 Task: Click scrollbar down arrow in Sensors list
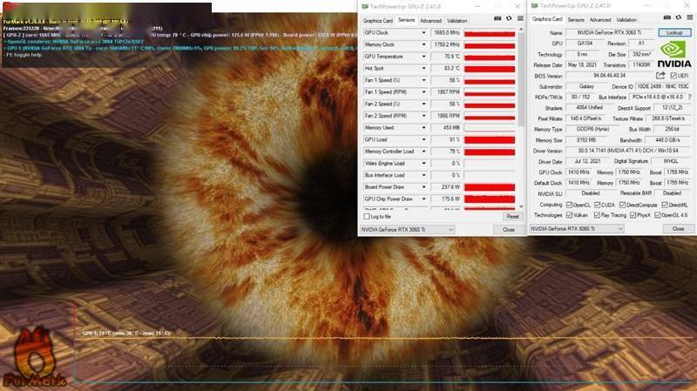521,206
